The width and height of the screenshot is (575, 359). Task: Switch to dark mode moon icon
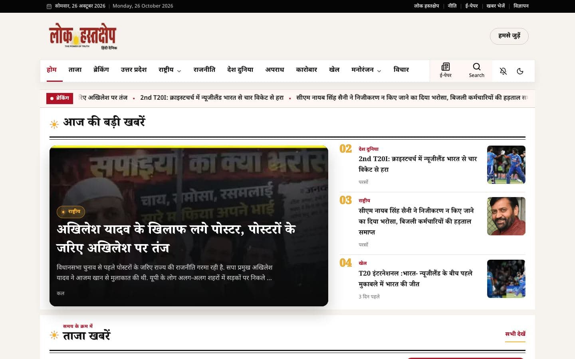coord(520,71)
